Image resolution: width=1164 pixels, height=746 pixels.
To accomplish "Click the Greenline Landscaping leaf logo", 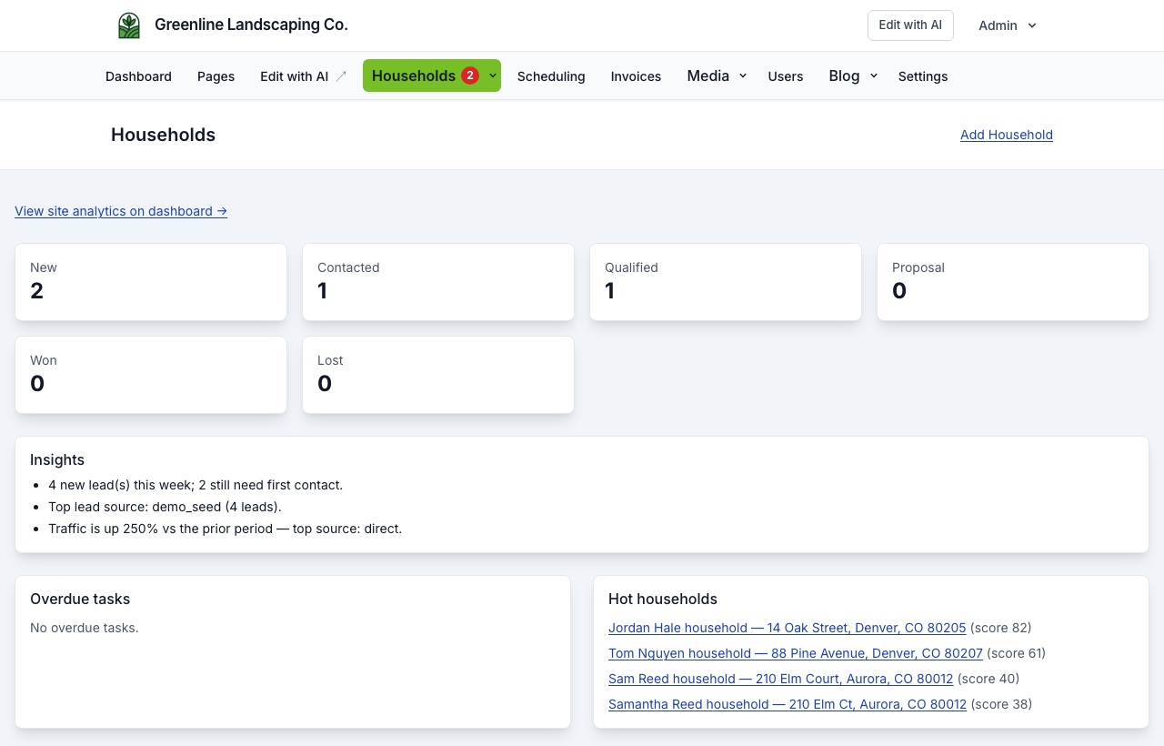I will point(129,25).
